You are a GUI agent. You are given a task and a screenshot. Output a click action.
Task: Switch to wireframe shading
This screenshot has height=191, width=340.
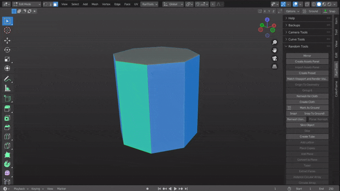click(314, 4)
